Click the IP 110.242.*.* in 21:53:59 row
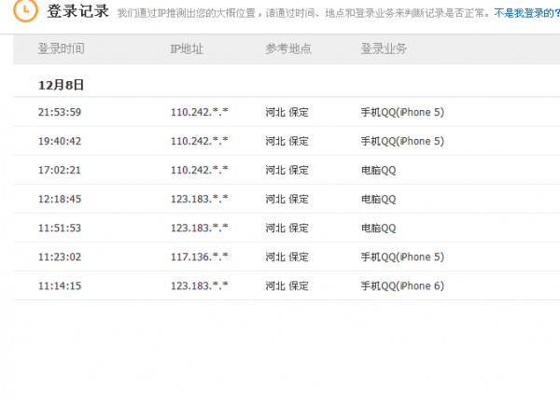Viewport: 560px width, 402px height. [x=200, y=112]
